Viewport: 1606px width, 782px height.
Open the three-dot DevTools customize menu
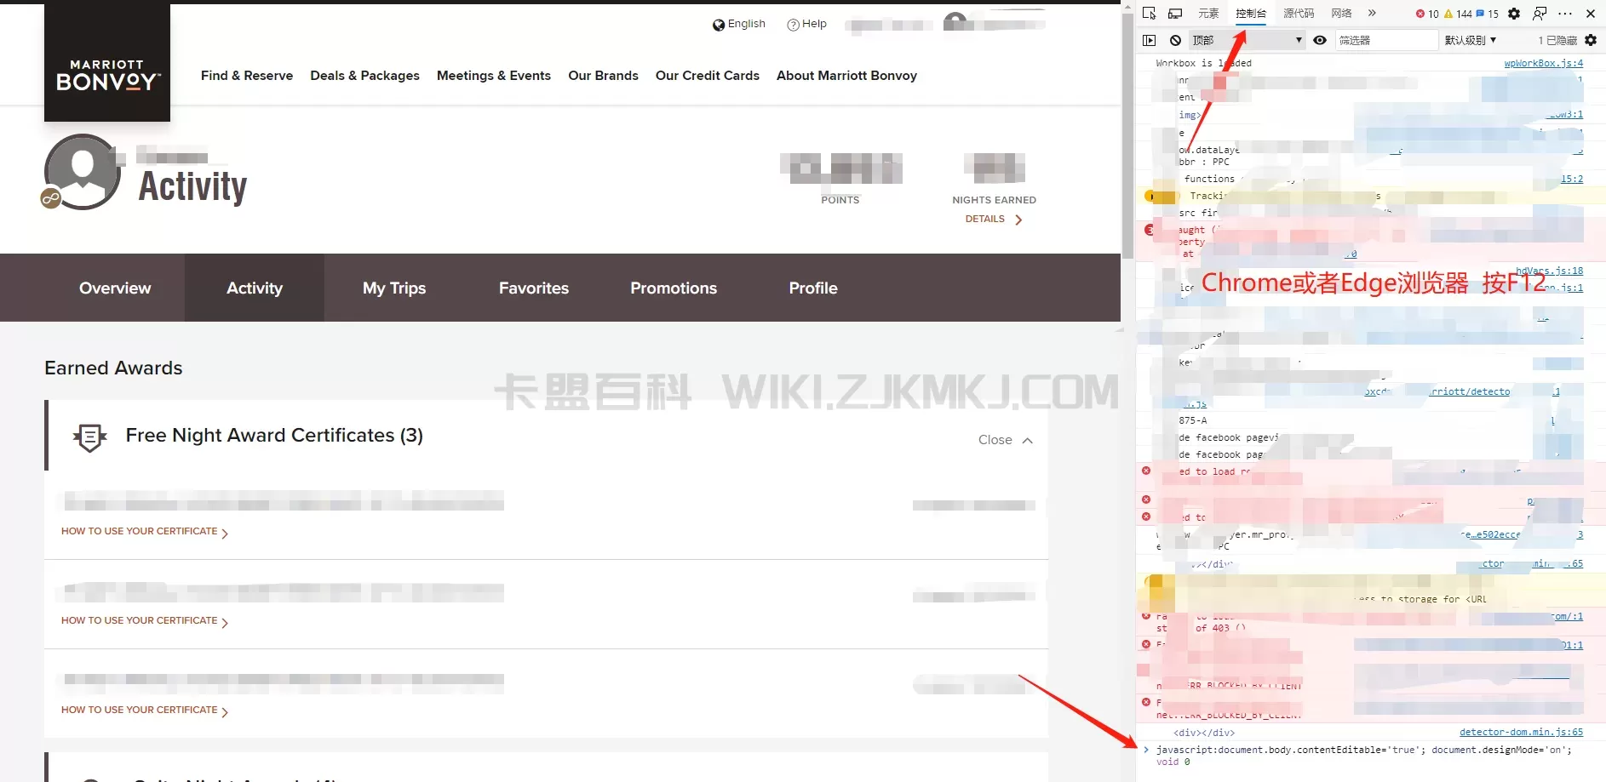pos(1565,14)
